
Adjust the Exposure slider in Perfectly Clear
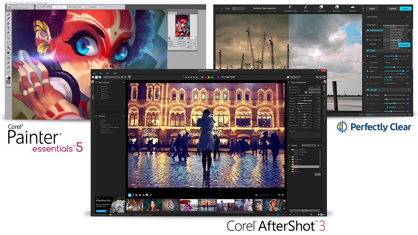point(395,56)
